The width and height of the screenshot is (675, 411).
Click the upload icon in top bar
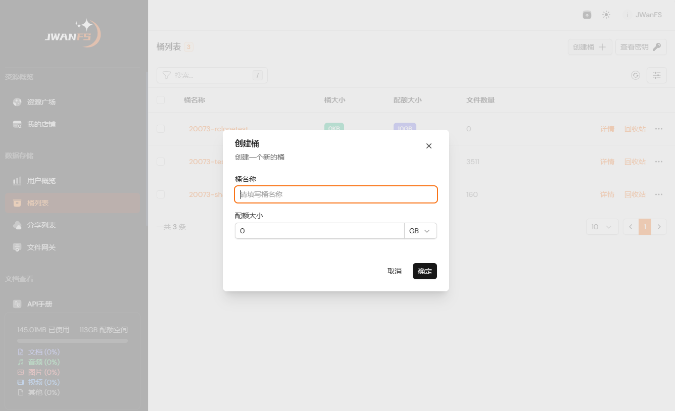tap(587, 15)
